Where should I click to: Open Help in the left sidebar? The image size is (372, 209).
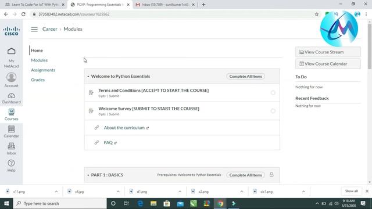point(11,165)
